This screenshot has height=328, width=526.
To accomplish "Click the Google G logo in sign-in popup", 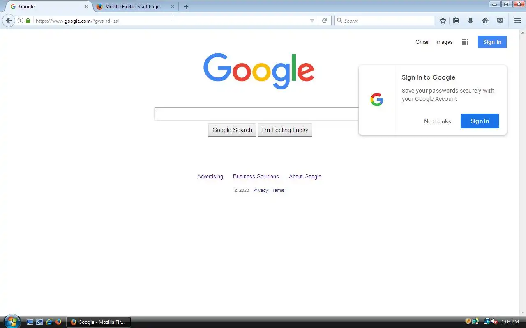I will (x=377, y=100).
